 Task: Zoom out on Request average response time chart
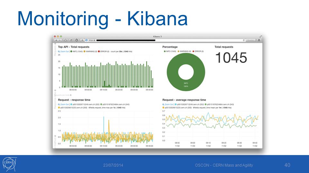[169, 104]
